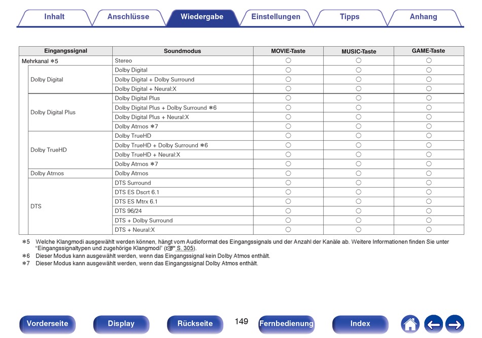Click the DTS + Neural:X cell

(183, 230)
